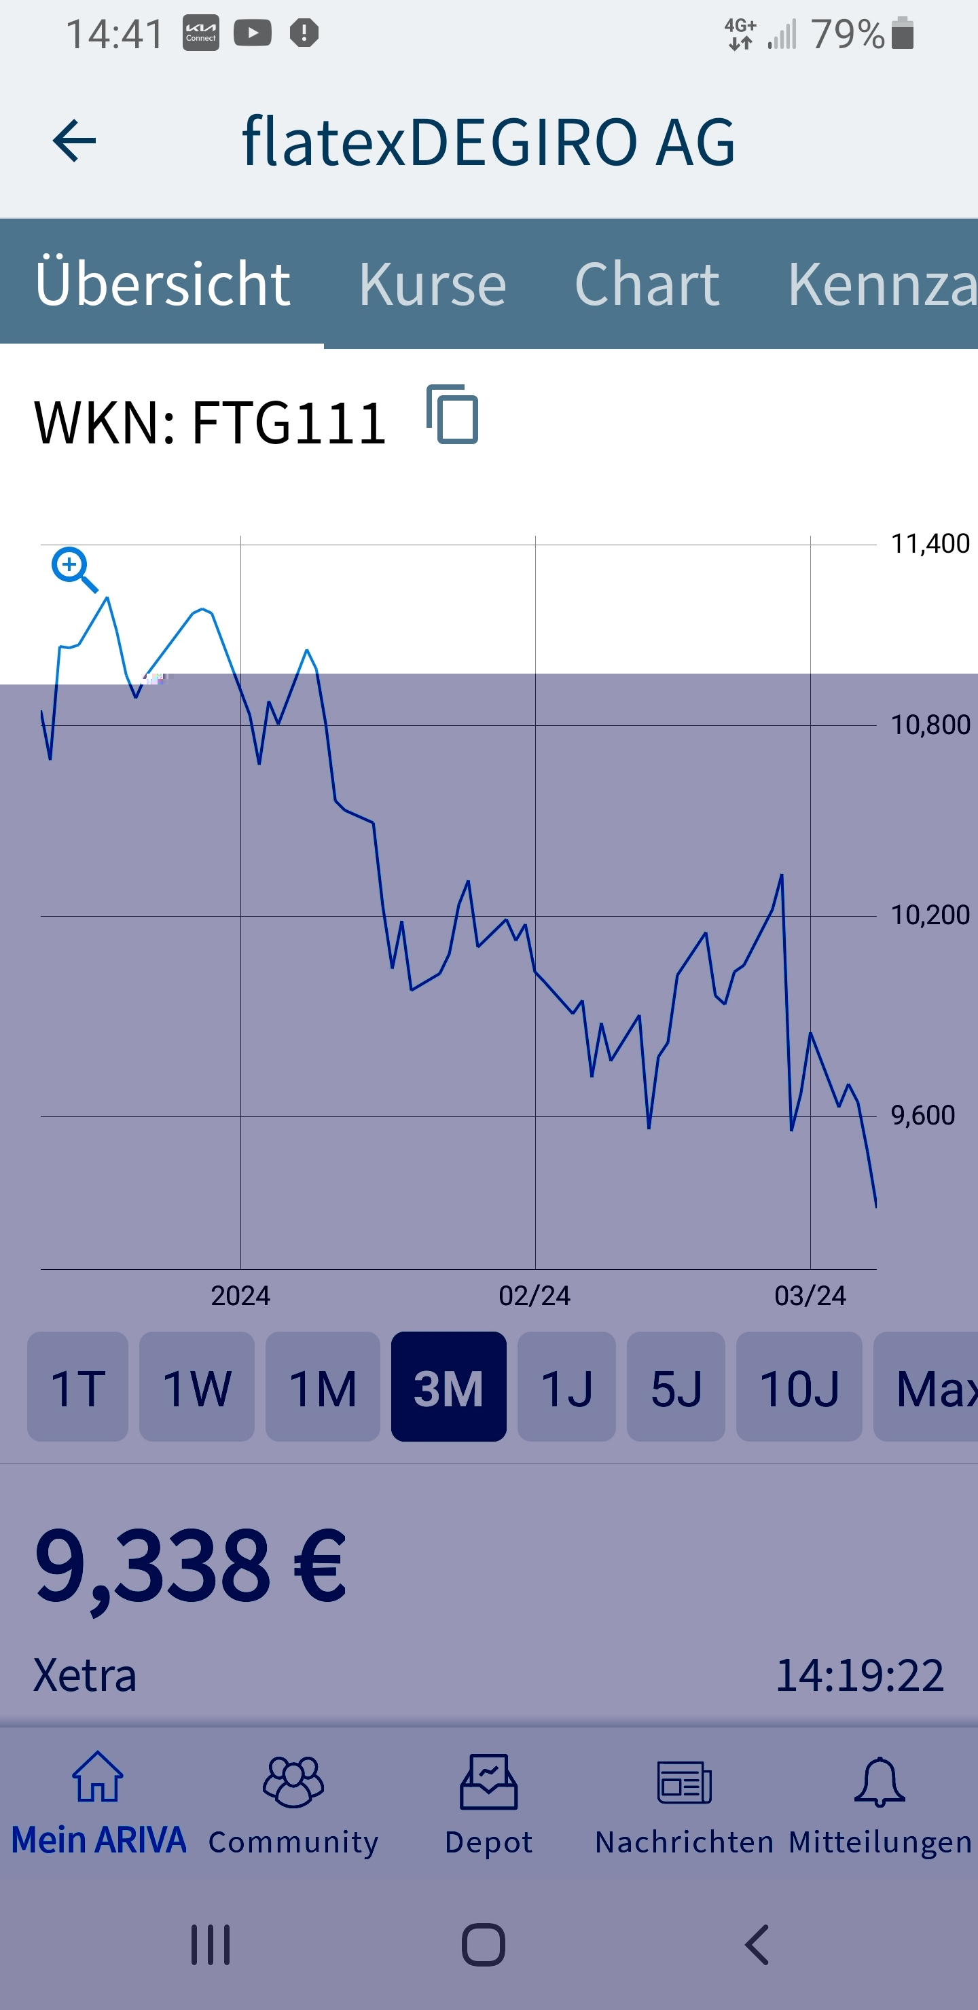The width and height of the screenshot is (978, 2010).
Task: Switch to the Chart tab
Action: 647,284
